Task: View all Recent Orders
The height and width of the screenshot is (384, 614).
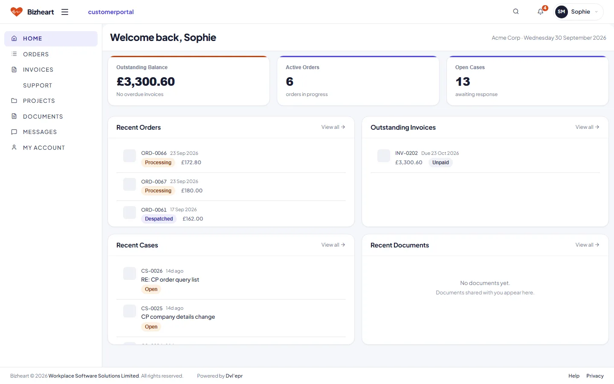Action: tap(333, 127)
